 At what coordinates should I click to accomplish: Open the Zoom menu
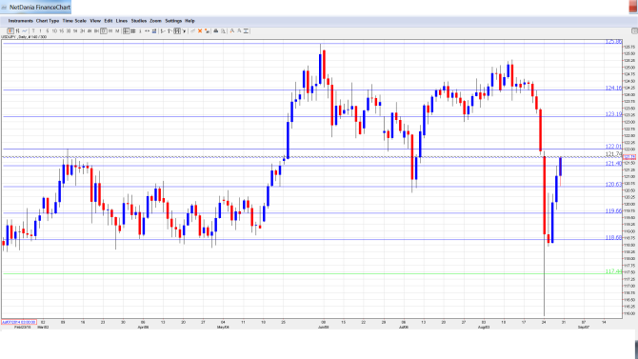click(x=155, y=21)
